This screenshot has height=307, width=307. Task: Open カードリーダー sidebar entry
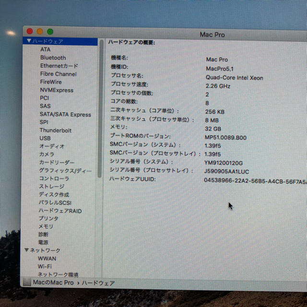pos(57,162)
